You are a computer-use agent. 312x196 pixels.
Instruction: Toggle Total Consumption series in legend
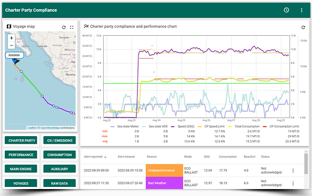tap(244, 126)
